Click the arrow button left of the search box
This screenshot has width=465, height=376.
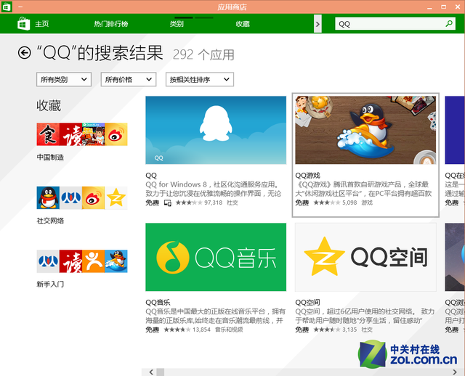point(318,24)
